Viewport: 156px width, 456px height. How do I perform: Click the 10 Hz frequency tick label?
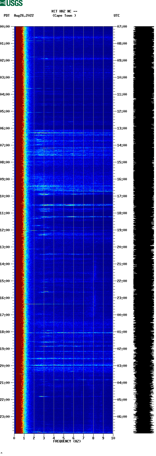113,438
